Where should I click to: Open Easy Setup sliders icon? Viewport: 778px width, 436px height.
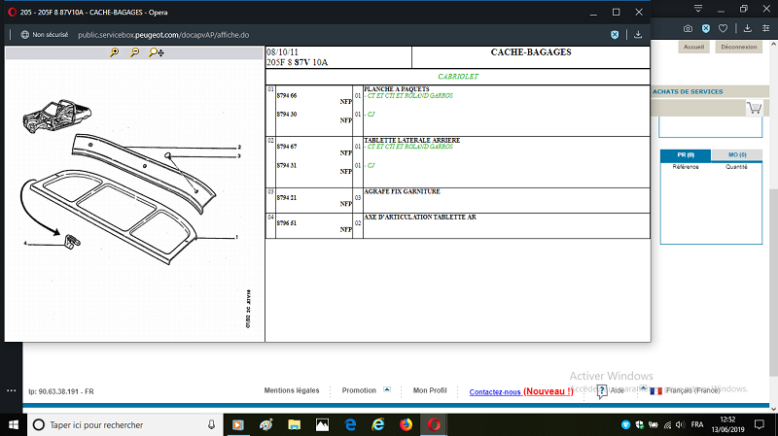[766, 29]
